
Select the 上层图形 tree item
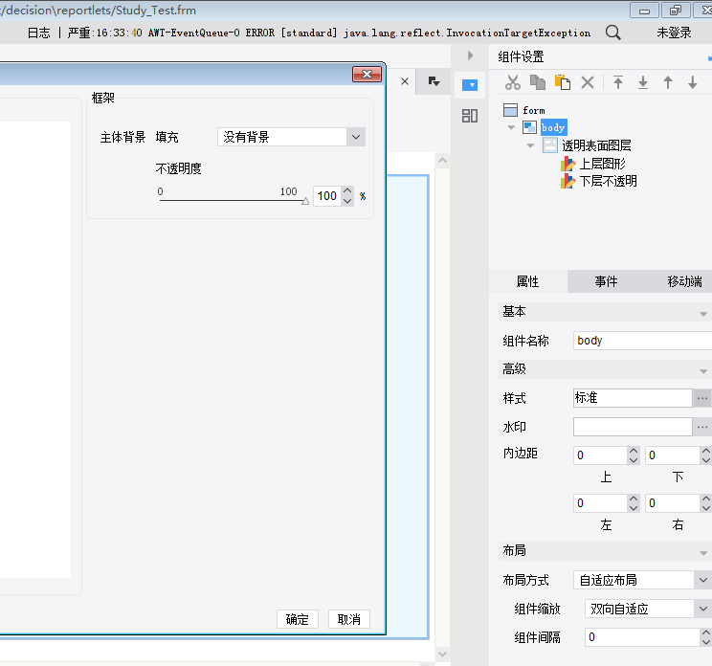(602, 164)
